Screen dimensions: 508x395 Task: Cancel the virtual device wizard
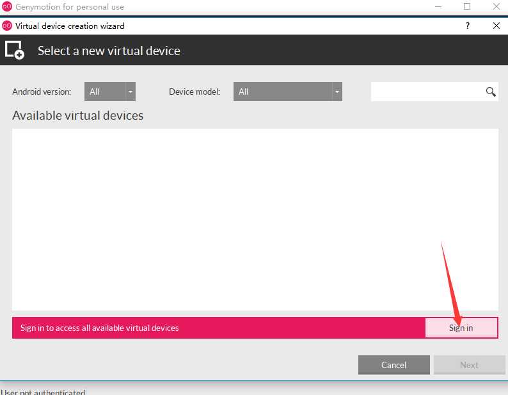click(393, 365)
